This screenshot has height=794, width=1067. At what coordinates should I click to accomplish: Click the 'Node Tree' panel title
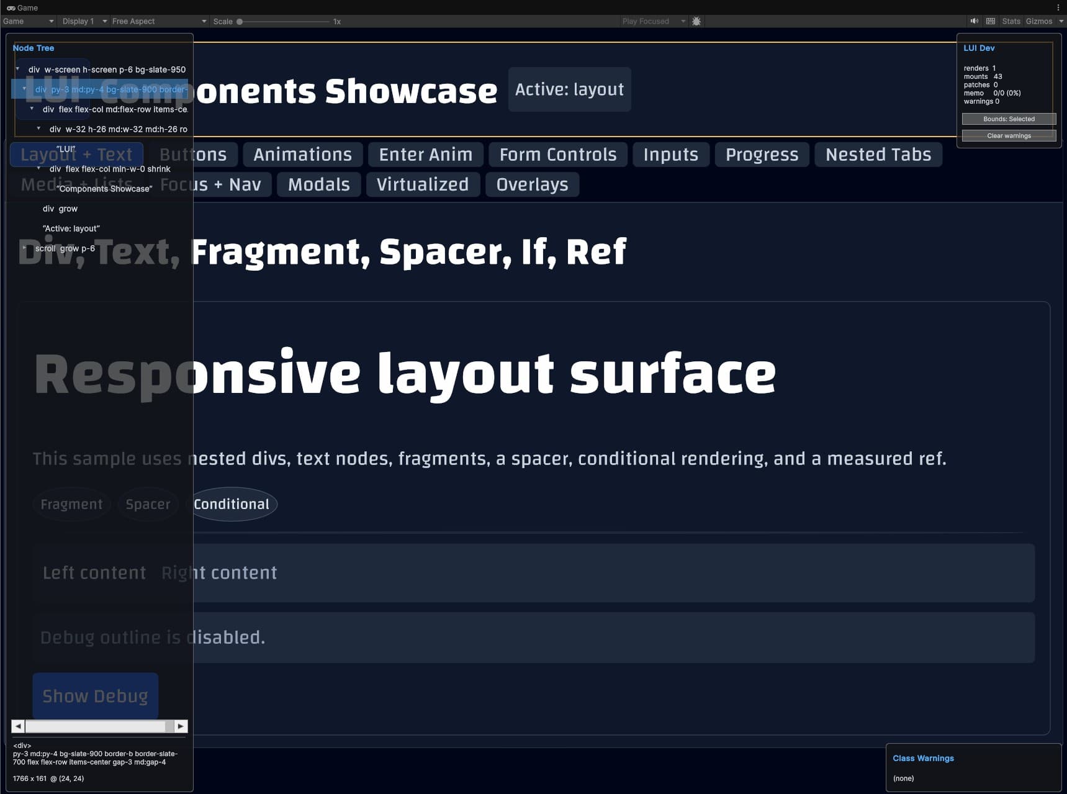(34, 48)
